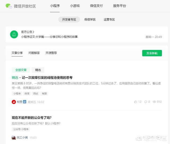This screenshot has width=170, height=144.
Task: Click the thumbs-up like icon
Action: click(136, 102)
